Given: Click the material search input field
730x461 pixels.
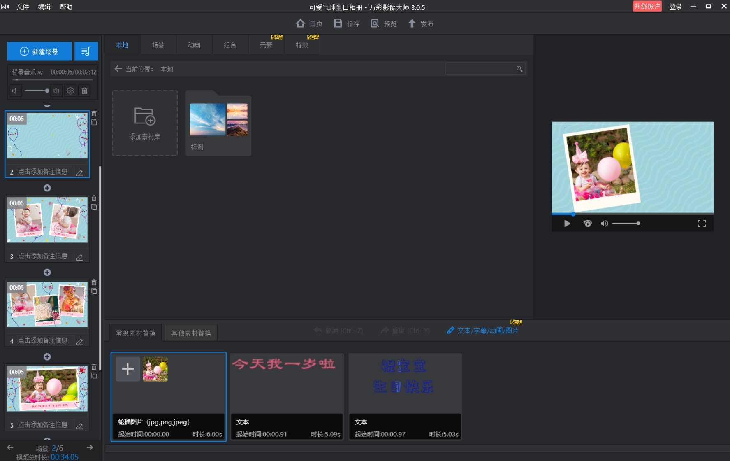Looking at the screenshot, I should [480, 69].
